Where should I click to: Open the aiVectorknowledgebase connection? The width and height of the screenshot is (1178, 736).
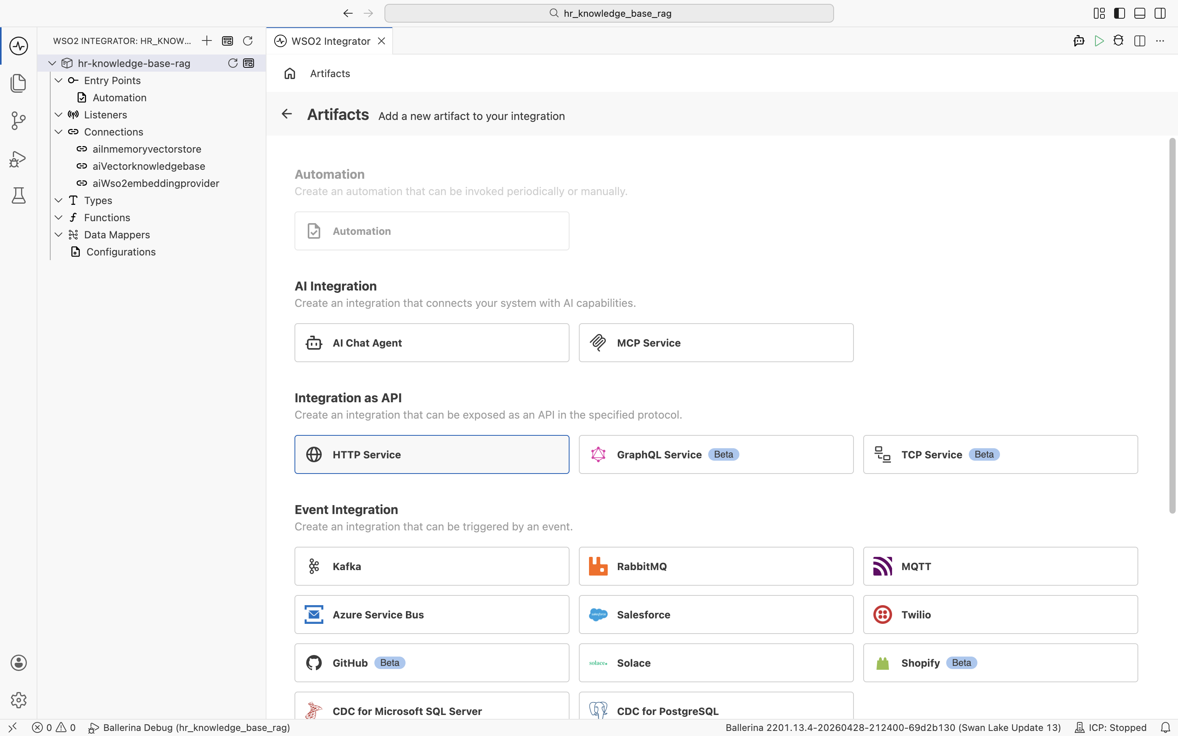pyautogui.click(x=148, y=167)
